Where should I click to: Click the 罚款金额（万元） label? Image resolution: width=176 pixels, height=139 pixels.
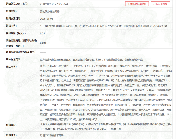(x=16, y=33)
